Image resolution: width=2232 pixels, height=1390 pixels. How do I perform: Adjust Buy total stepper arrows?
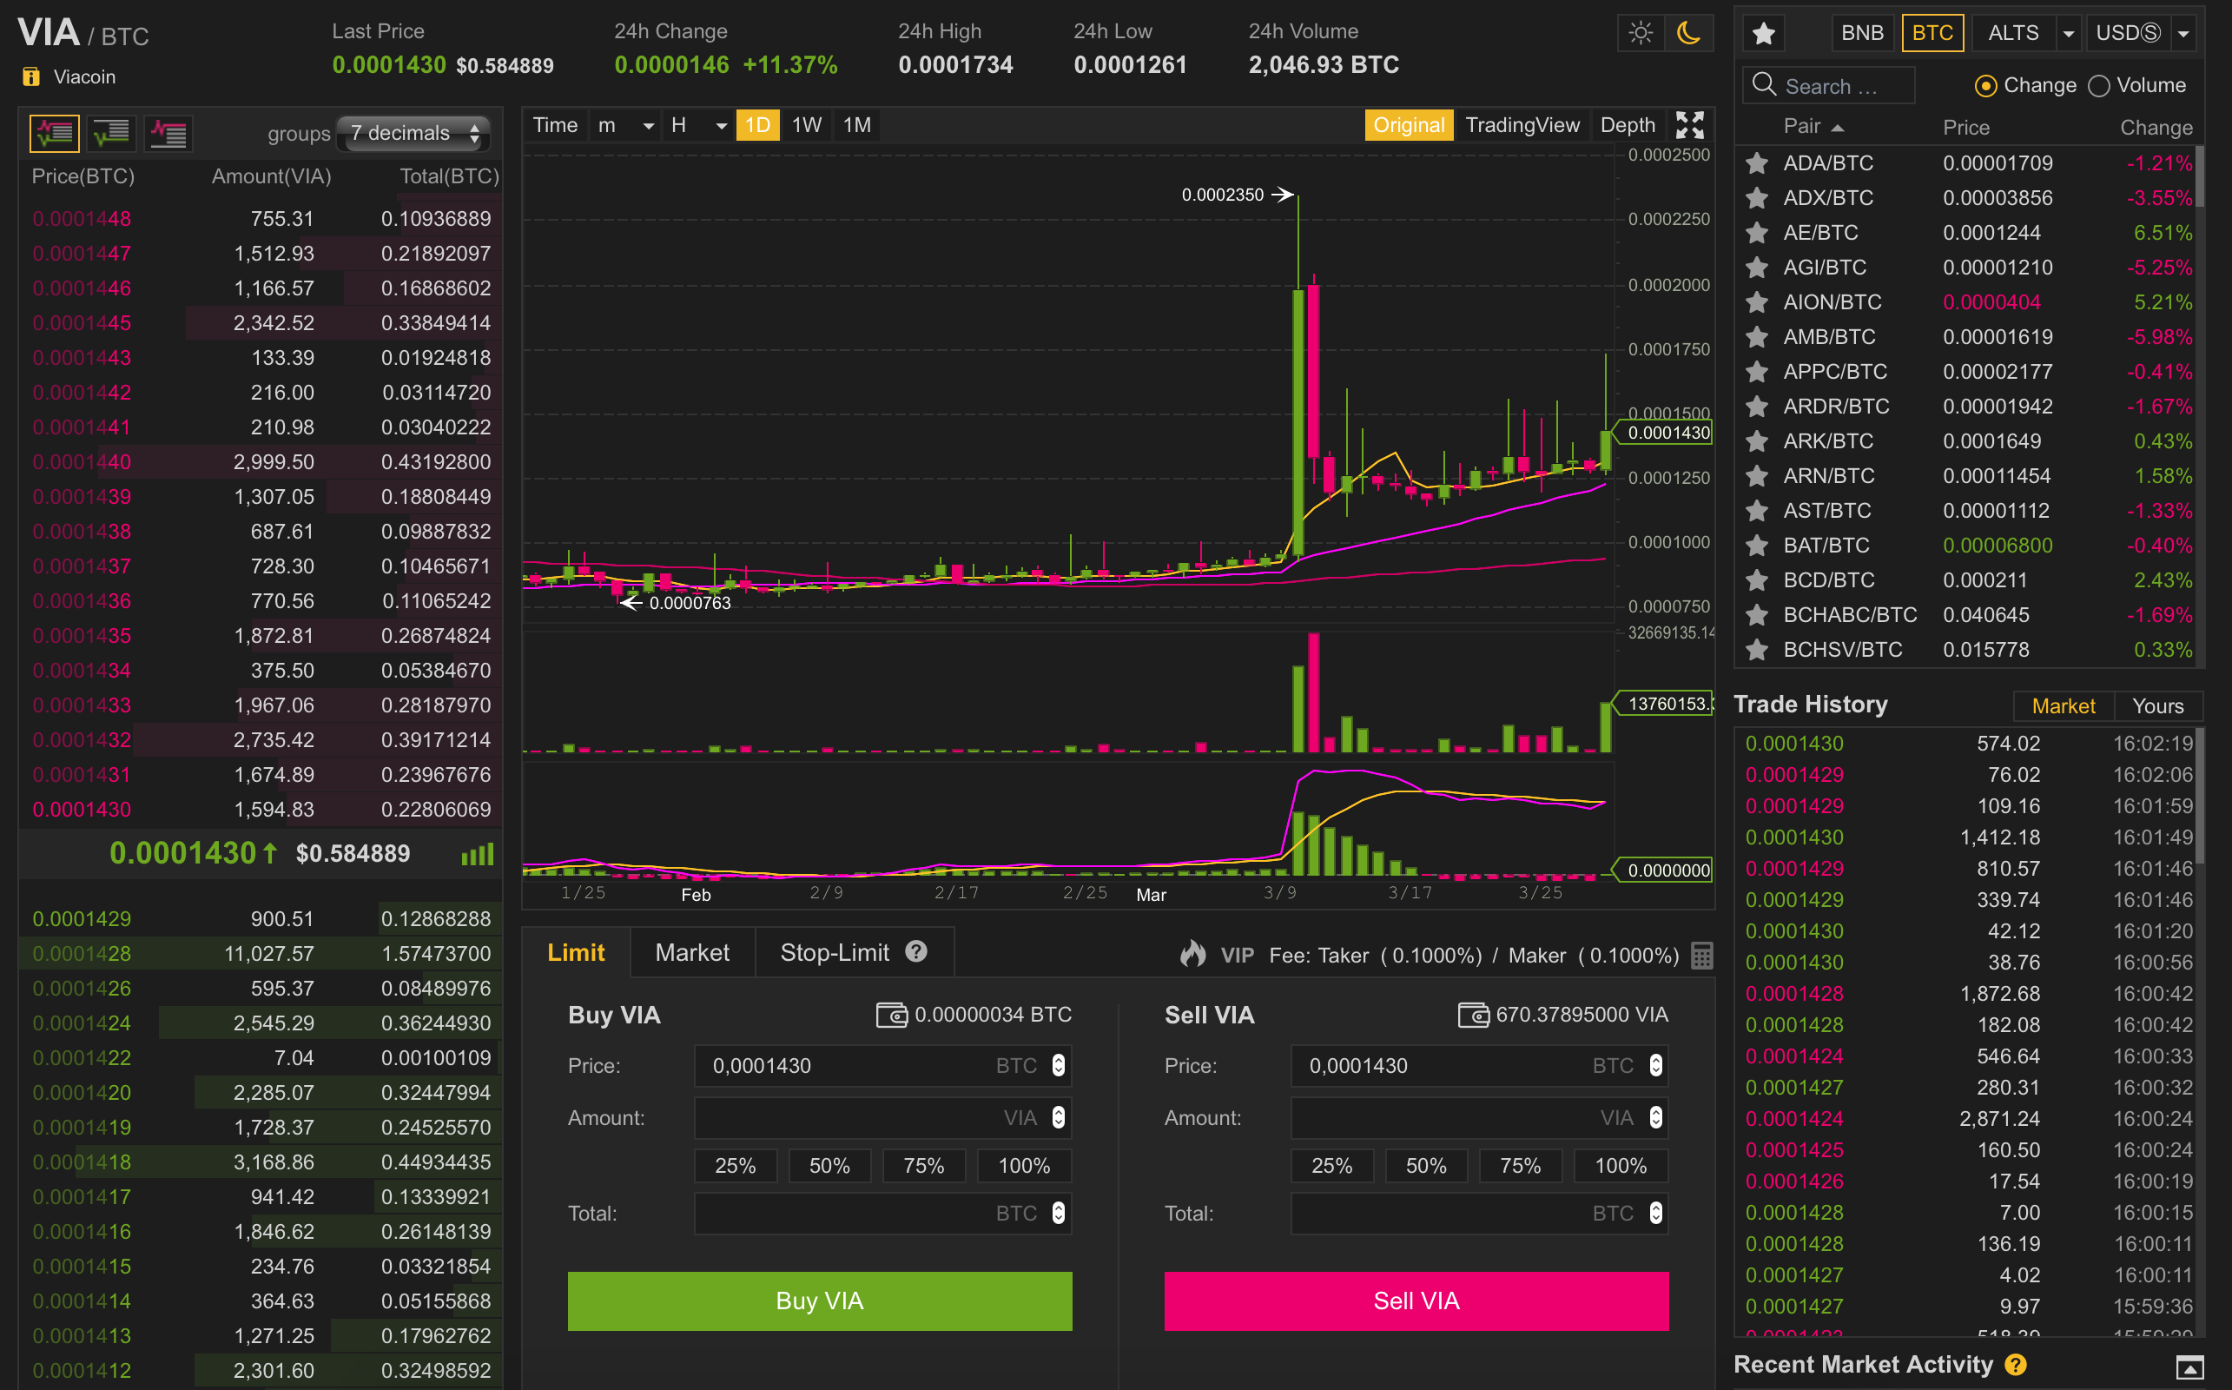click(1059, 1214)
